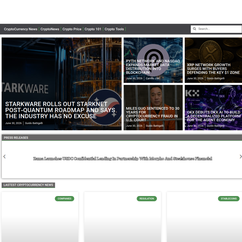Click the LASTEST CRYPTOCURRENCY NEWS heading
The image size is (242, 242).
tap(28, 185)
